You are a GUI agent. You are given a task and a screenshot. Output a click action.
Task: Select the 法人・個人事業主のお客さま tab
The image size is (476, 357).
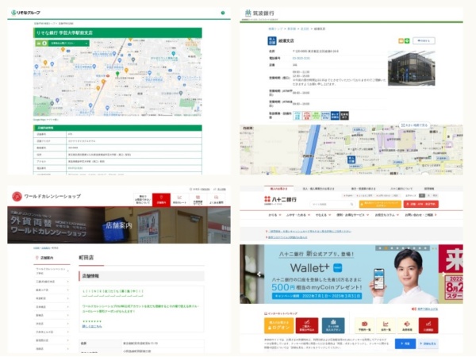pos(318,189)
